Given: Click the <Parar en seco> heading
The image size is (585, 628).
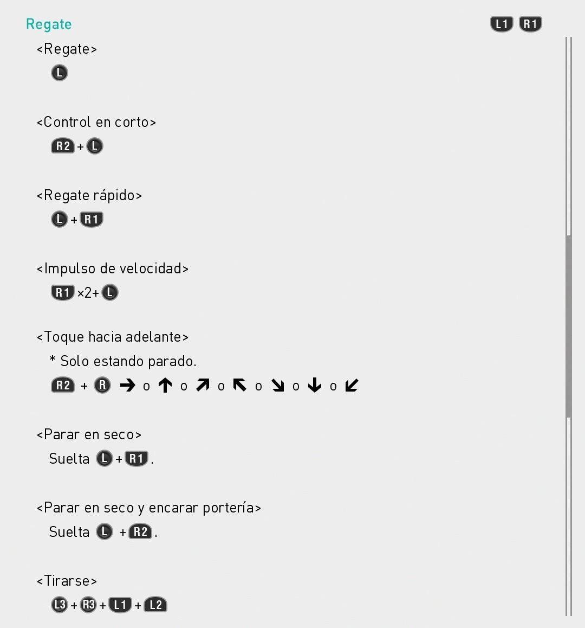Looking at the screenshot, I should (89, 434).
